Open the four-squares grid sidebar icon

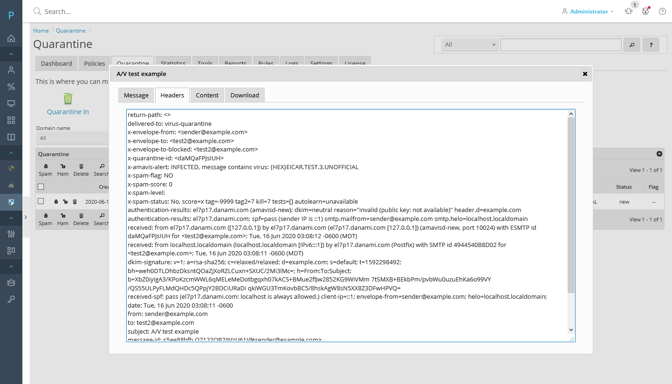[11, 120]
